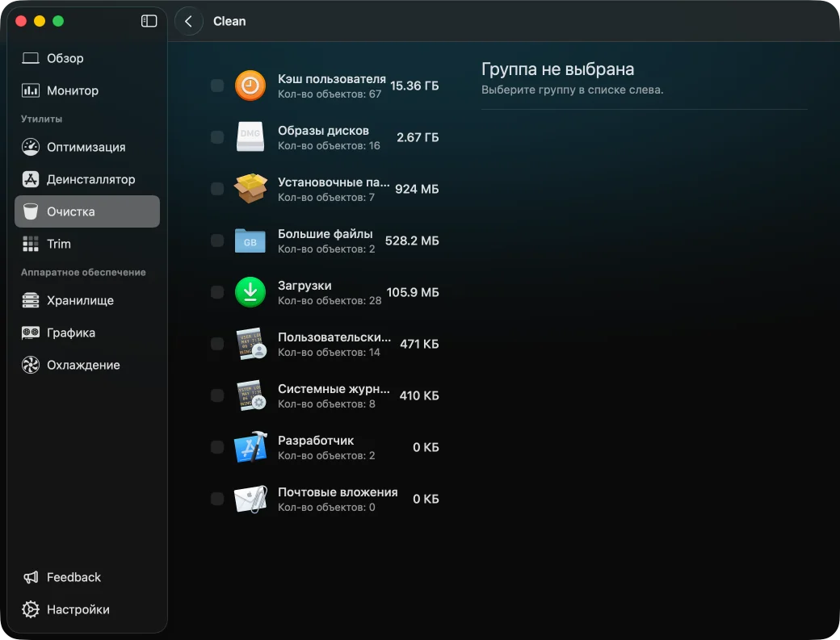Image resolution: width=840 pixels, height=640 pixels.
Task: Click the yellow minimize window button
Action: (40, 21)
